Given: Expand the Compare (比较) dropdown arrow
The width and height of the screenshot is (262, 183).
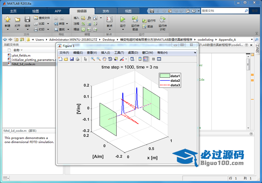Looking at the screenshot, I should point(48,24).
